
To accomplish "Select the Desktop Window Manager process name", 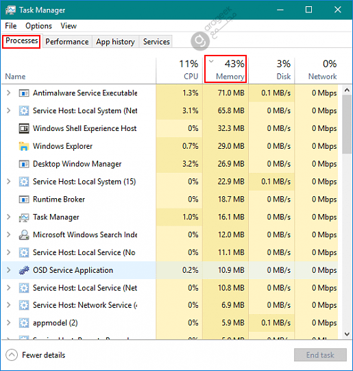I will (77, 164).
